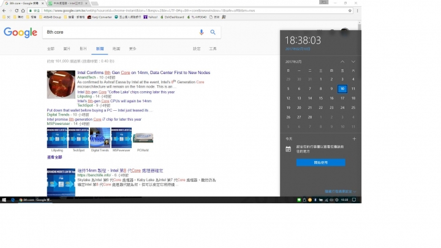Submit search using magnifier icon

pyautogui.click(x=213, y=32)
